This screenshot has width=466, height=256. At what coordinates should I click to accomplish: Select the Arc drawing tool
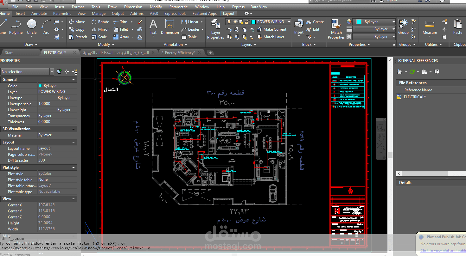46,27
